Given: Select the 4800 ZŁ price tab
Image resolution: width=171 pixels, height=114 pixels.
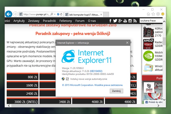Looking at the screenshot, I should coord(121,101).
